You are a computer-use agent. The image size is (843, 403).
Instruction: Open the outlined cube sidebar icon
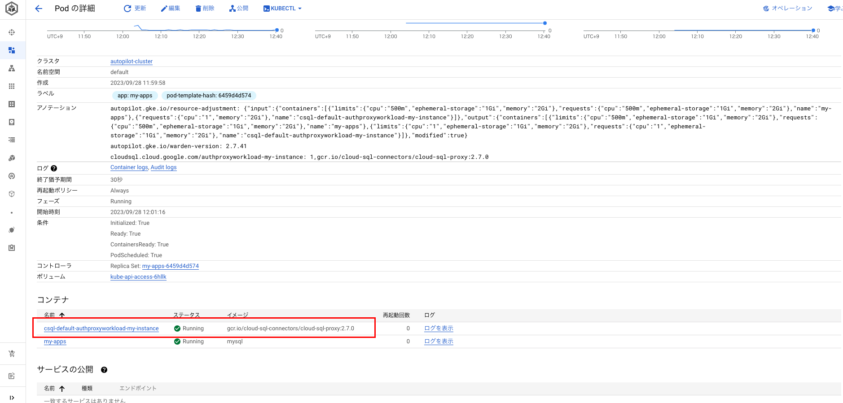pyautogui.click(x=12, y=194)
